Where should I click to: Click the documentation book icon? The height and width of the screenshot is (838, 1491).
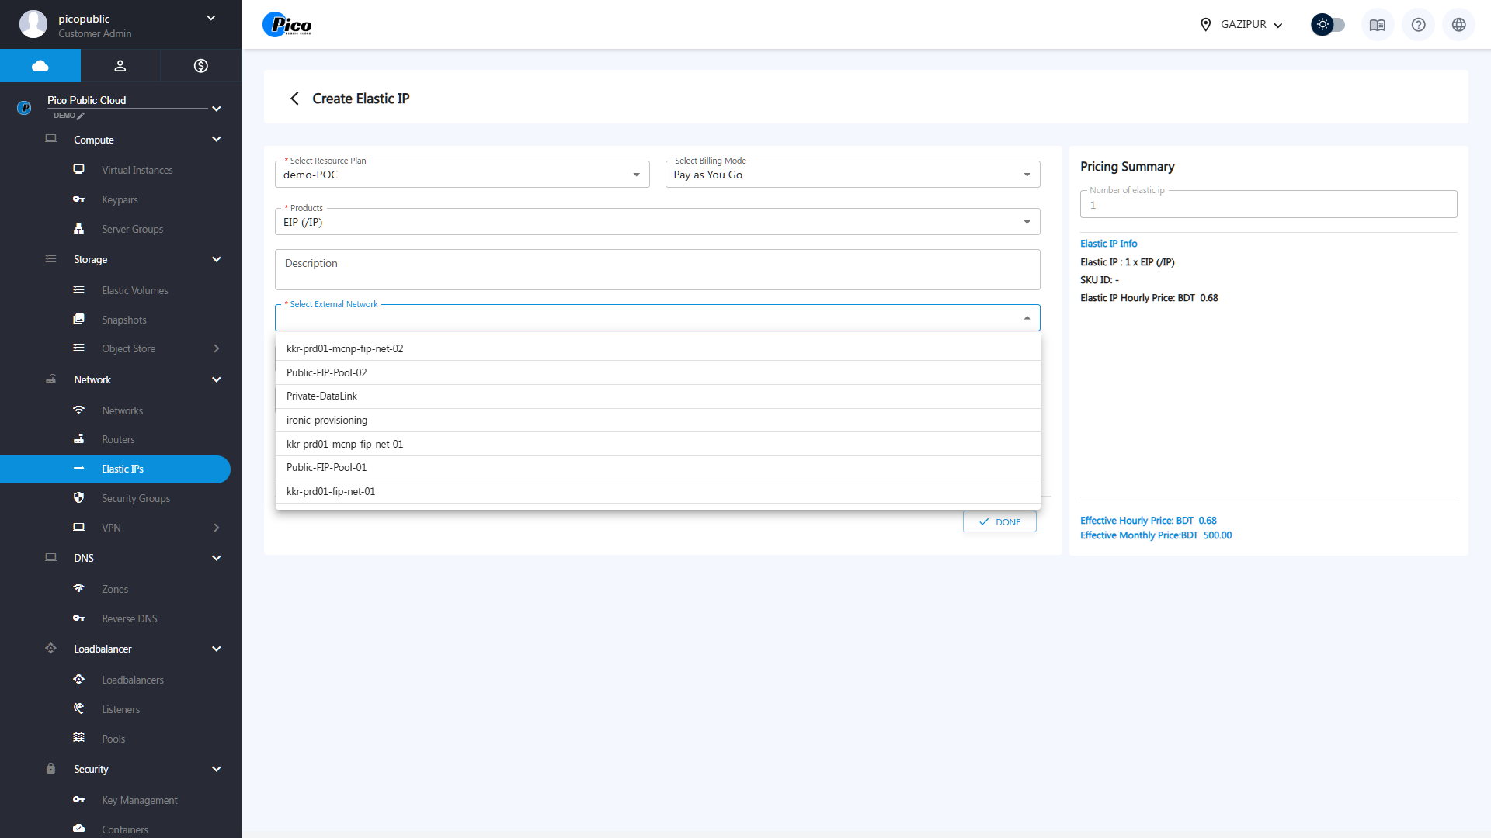(1377, 25)
